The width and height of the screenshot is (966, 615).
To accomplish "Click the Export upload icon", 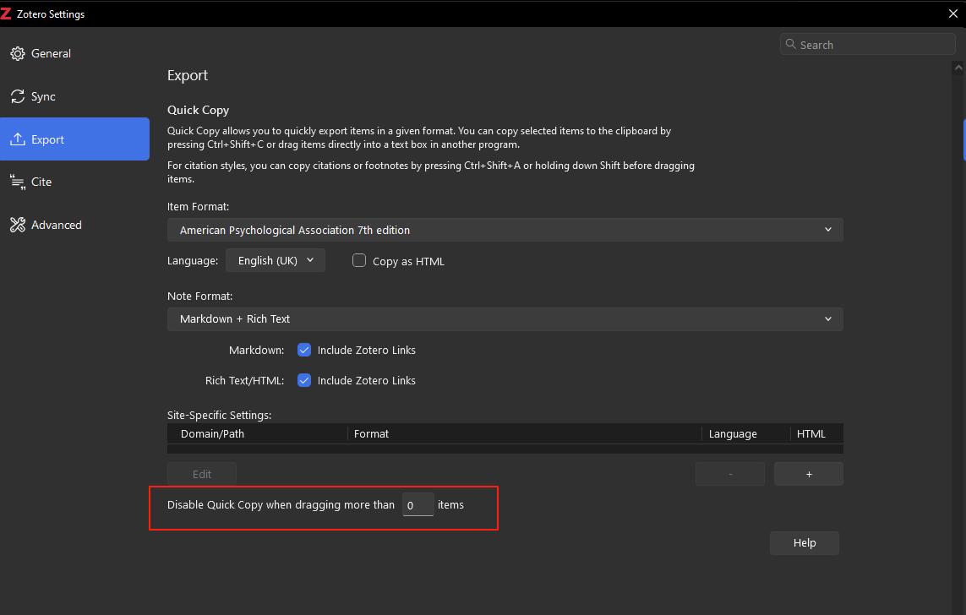I will [17, 139].
